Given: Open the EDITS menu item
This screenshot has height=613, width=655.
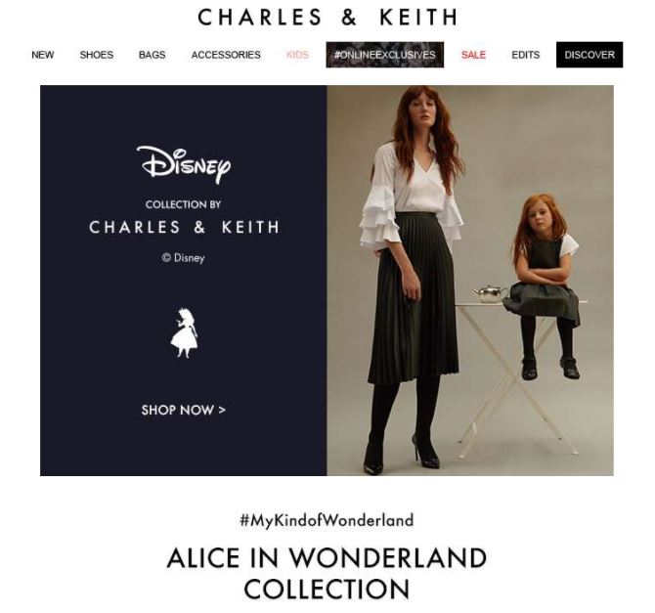Looking at the screenshot, I should [x=526, y=55].
